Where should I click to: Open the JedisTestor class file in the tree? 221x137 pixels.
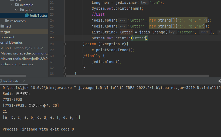coord(38,16)
